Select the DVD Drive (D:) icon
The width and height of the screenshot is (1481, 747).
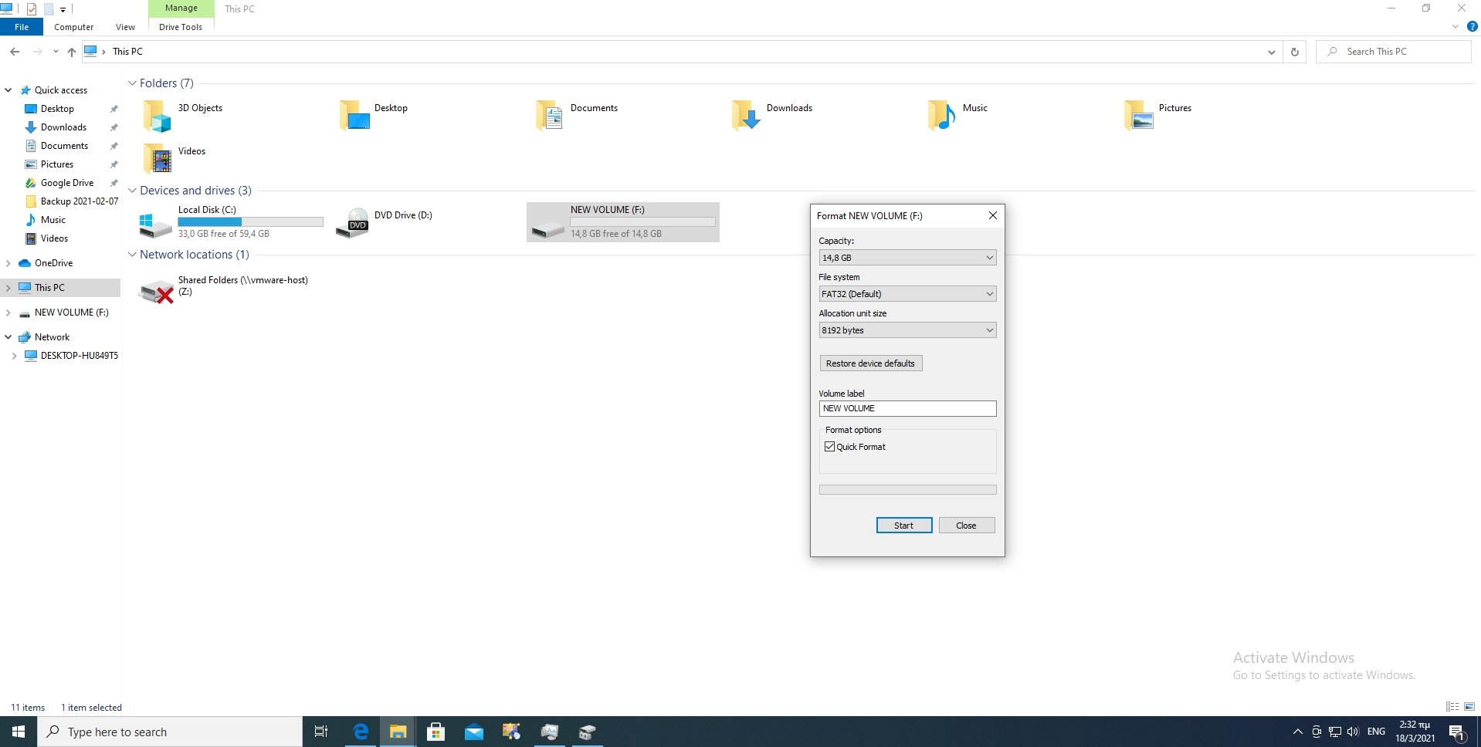click(352, 223)
